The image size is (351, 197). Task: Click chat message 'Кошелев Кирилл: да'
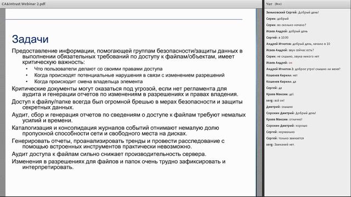pos(281,82)
